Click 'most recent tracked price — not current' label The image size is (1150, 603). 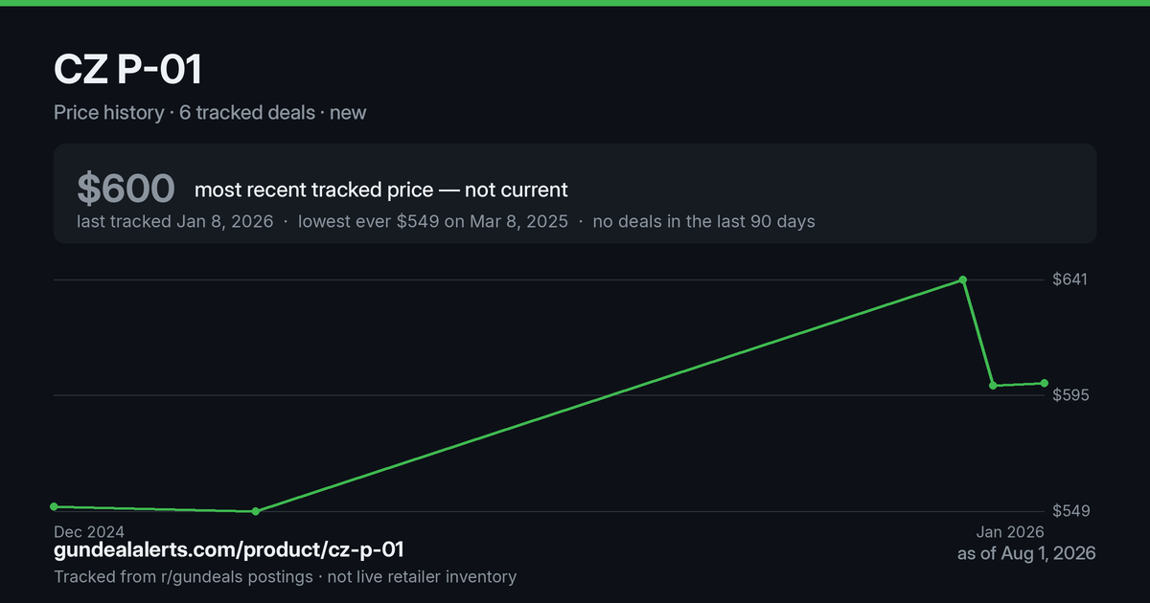tap(381, 190)
